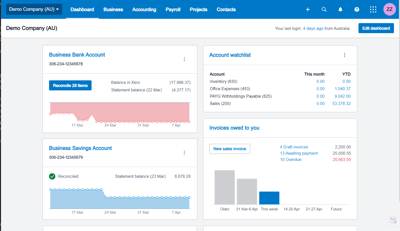Select the Dashboard tab
The height and width of the screenshot is (231, 400).
(82, 10)
